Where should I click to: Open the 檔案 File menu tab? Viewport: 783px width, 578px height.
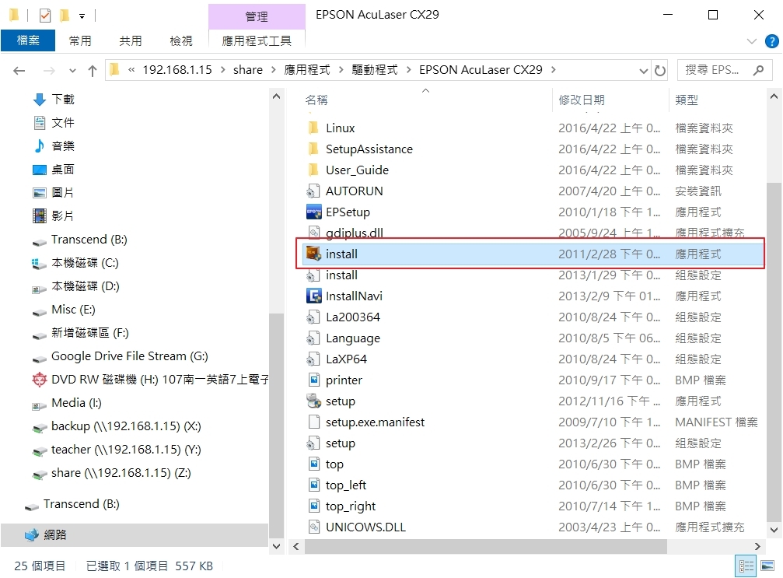coord(28,40)
